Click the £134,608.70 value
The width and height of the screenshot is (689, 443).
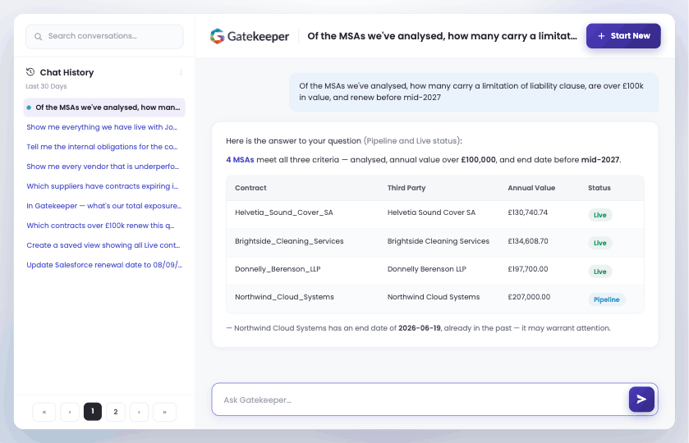[x=528, y=241]
